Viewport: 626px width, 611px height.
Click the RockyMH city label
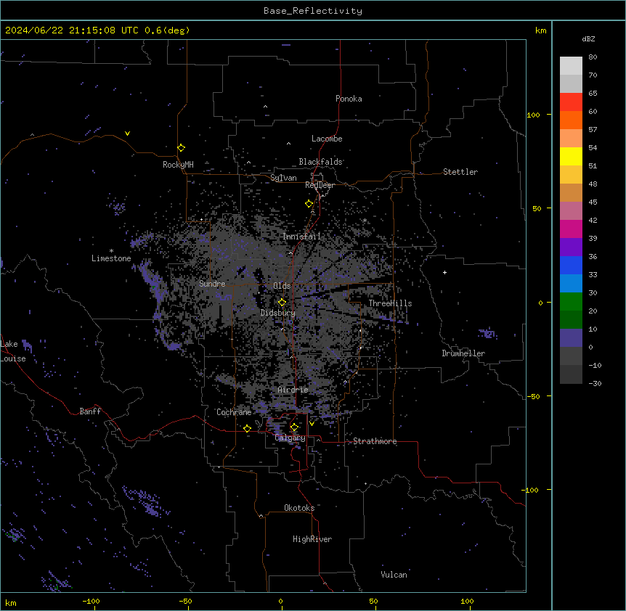pyautogui.click(x=178, y=165)
